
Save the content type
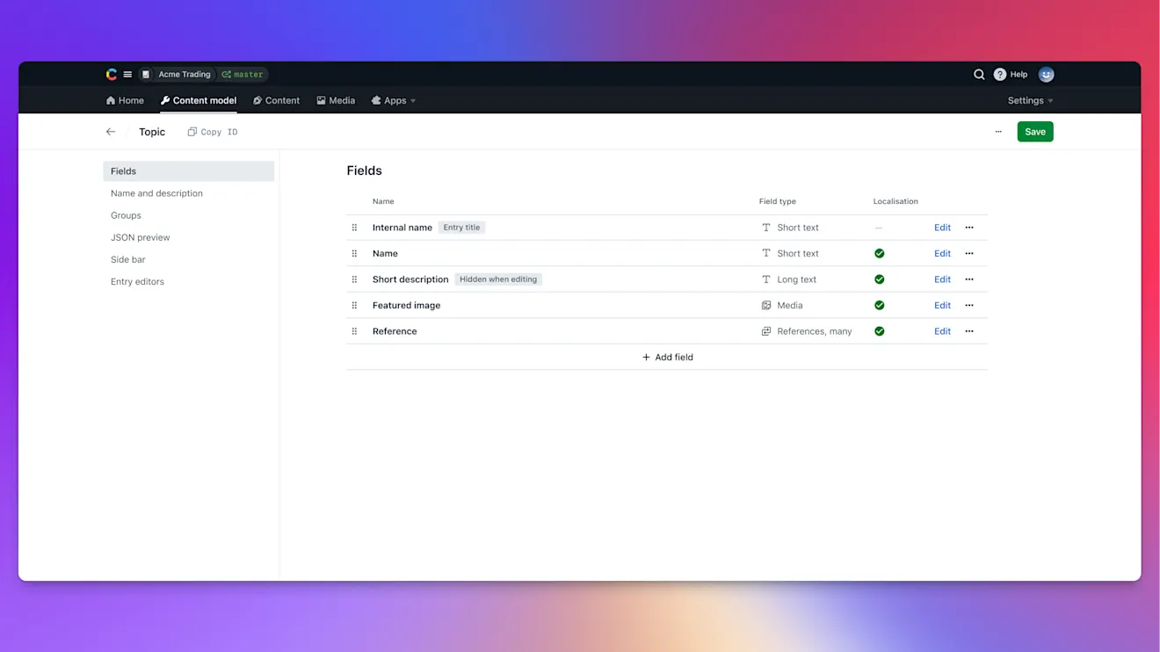(x=1035, y=132)
